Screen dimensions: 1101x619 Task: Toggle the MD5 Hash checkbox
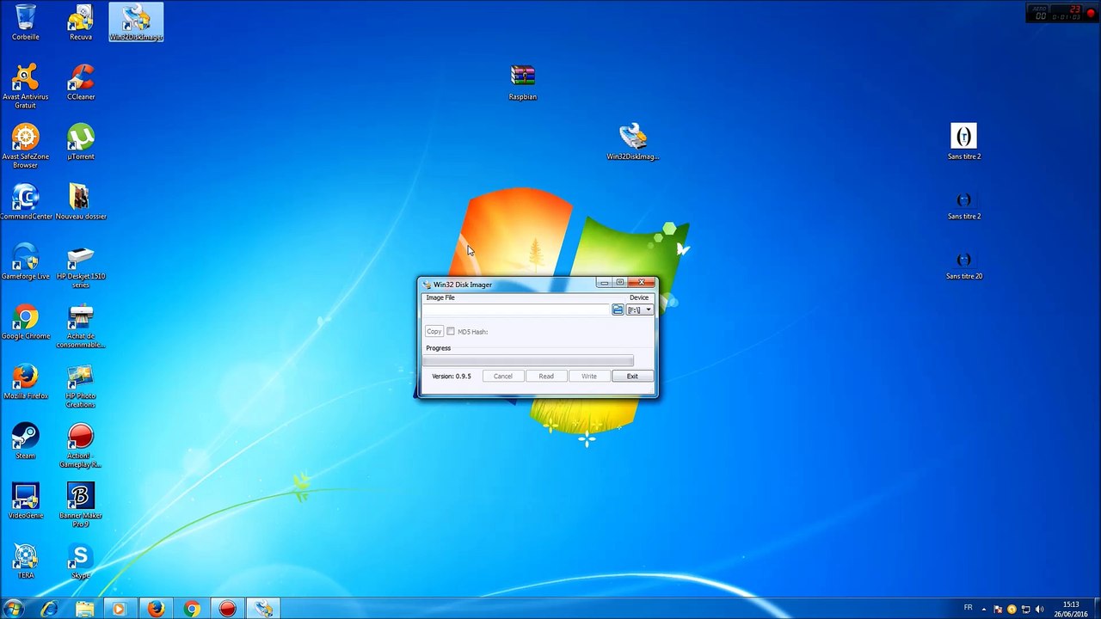[x=451, y=331]
